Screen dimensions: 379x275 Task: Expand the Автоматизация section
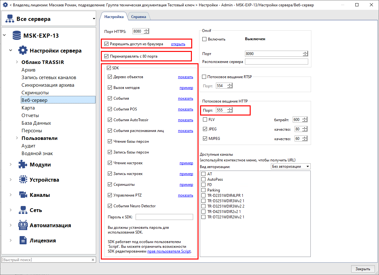pyautogui.click(x=11, y=225)
